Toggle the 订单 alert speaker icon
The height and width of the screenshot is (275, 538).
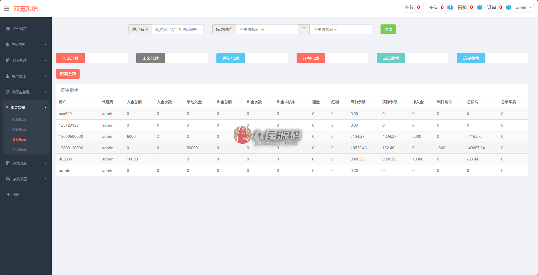tap(509, 7)
